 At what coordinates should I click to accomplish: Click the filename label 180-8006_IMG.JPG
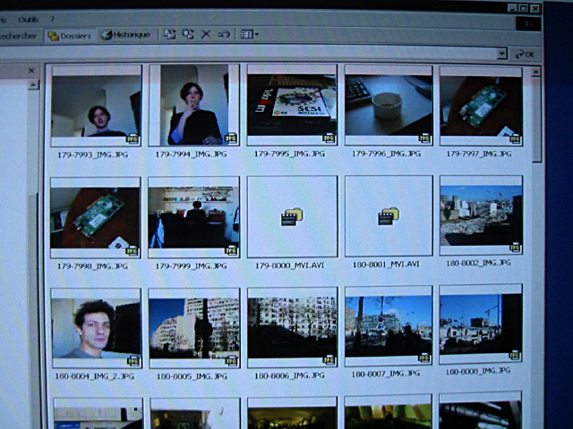tap(289, 375)
